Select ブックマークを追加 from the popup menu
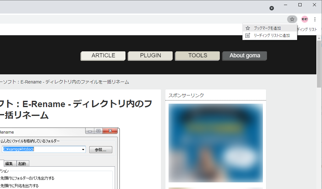This screenshot has height=189, width=322. (267, 28)
